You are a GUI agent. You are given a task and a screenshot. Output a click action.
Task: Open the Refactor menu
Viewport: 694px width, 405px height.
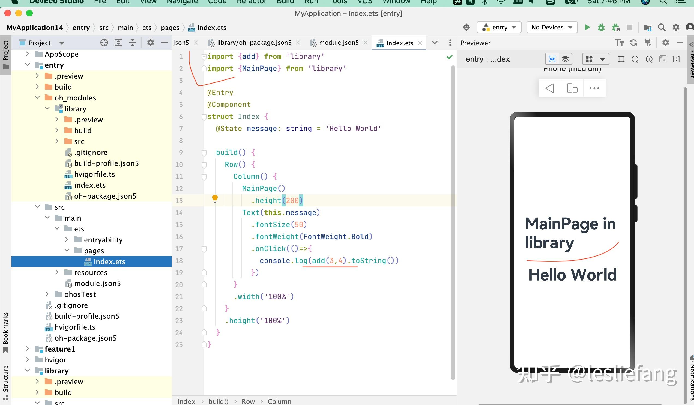[x=252, y=2]
